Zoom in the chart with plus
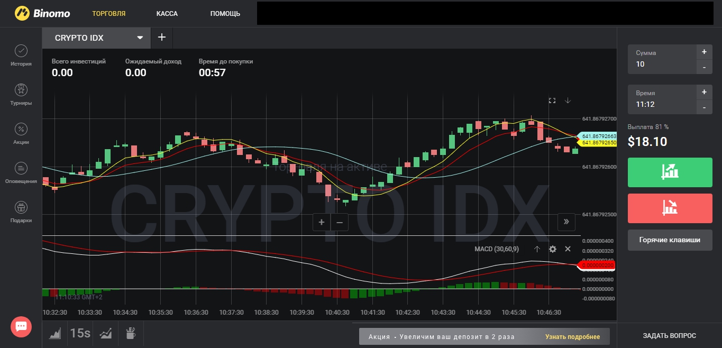The image size is (722, 348). pos(322,222)
